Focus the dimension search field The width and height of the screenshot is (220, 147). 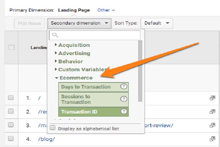pos(95,35)
